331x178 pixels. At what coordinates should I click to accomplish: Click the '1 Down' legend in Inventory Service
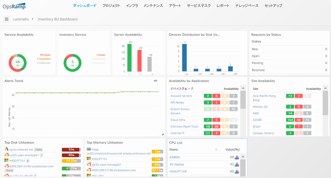click(x=101, y=55)
